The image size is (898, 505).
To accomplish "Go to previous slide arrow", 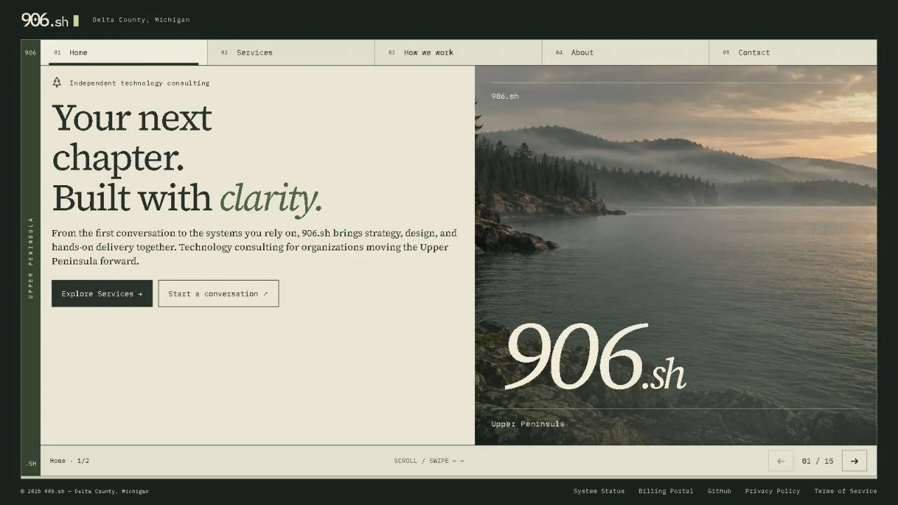I will click(781, 461).
